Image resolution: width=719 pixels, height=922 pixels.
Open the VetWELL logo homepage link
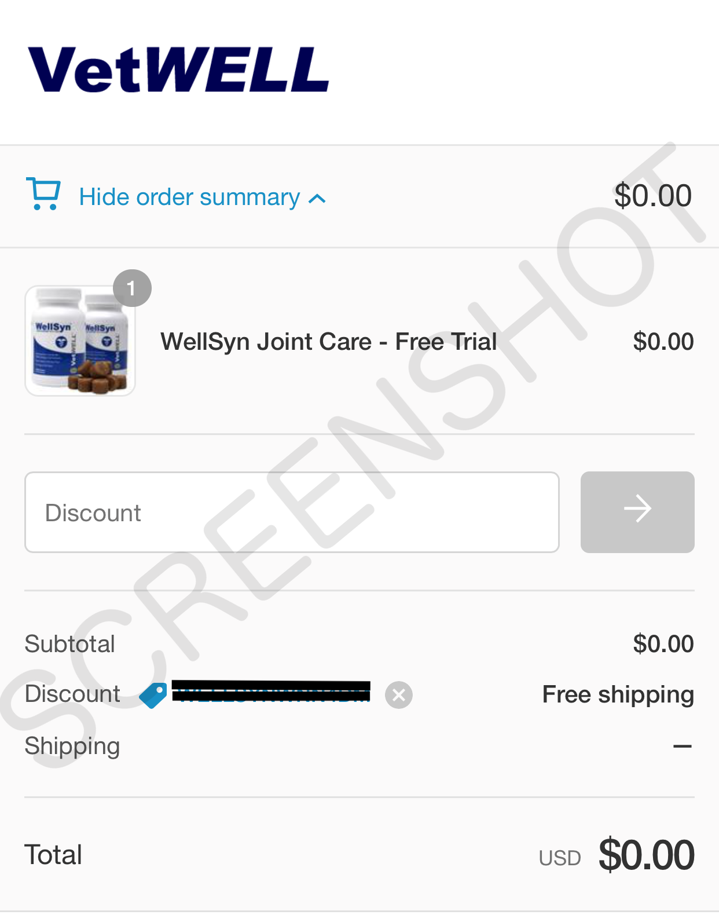coord(178,69)
